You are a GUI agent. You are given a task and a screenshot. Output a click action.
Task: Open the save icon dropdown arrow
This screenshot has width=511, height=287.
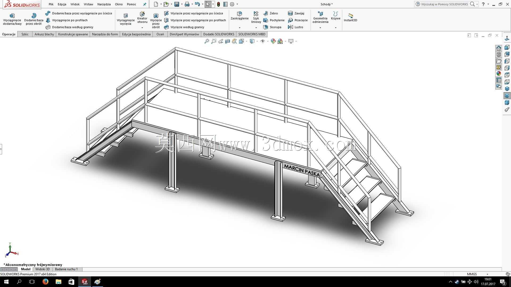click(x=182, y=4)
